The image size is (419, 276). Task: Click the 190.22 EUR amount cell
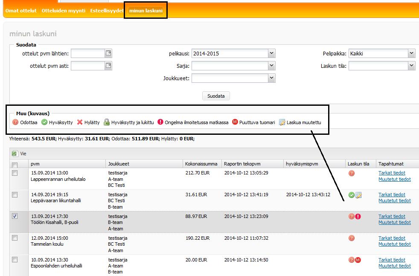tap(198, 238)
